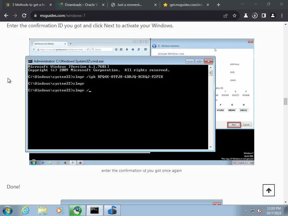
Task: Open Windows Explorer folder in taskbar
Action: 43,210
